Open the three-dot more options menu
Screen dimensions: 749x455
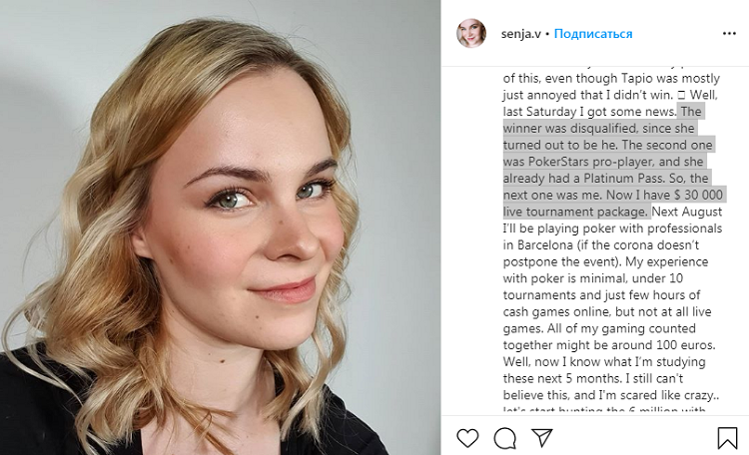coord(729,33)
